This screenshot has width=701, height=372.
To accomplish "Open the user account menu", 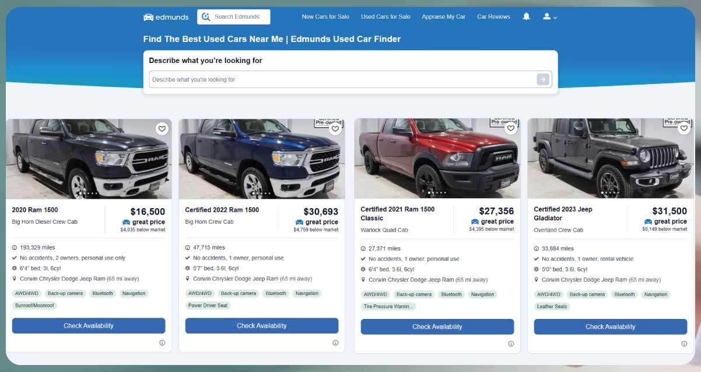I will (x=550, y=17).
